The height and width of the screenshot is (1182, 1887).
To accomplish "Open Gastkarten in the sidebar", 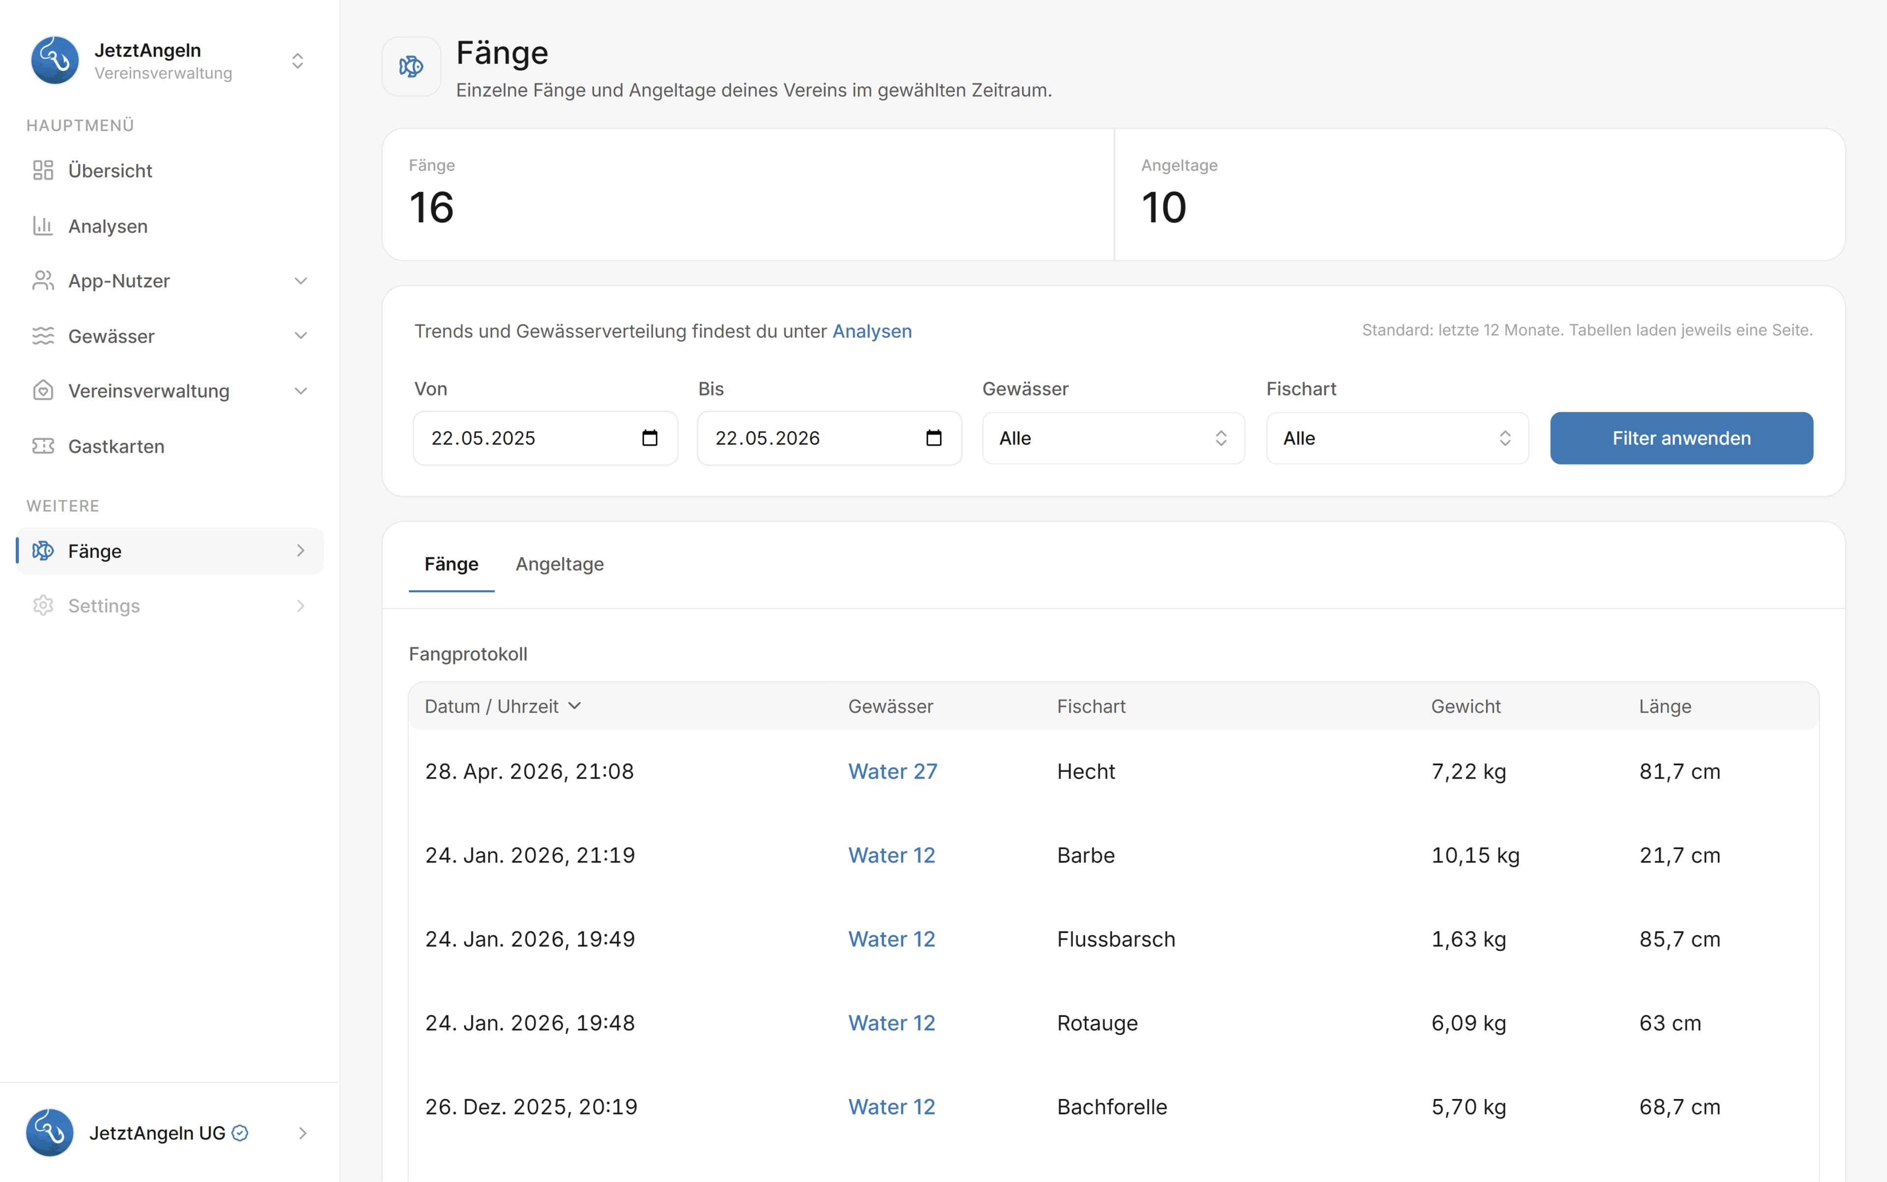I will 170,446.
